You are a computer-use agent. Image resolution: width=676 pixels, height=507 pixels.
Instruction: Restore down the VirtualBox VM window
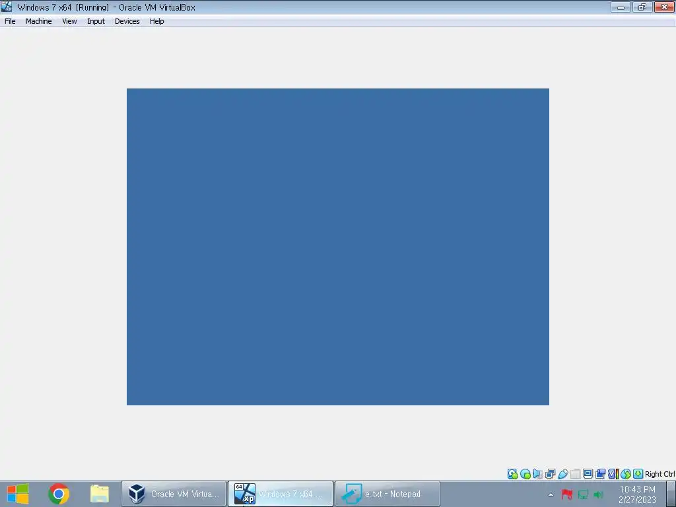642,7
